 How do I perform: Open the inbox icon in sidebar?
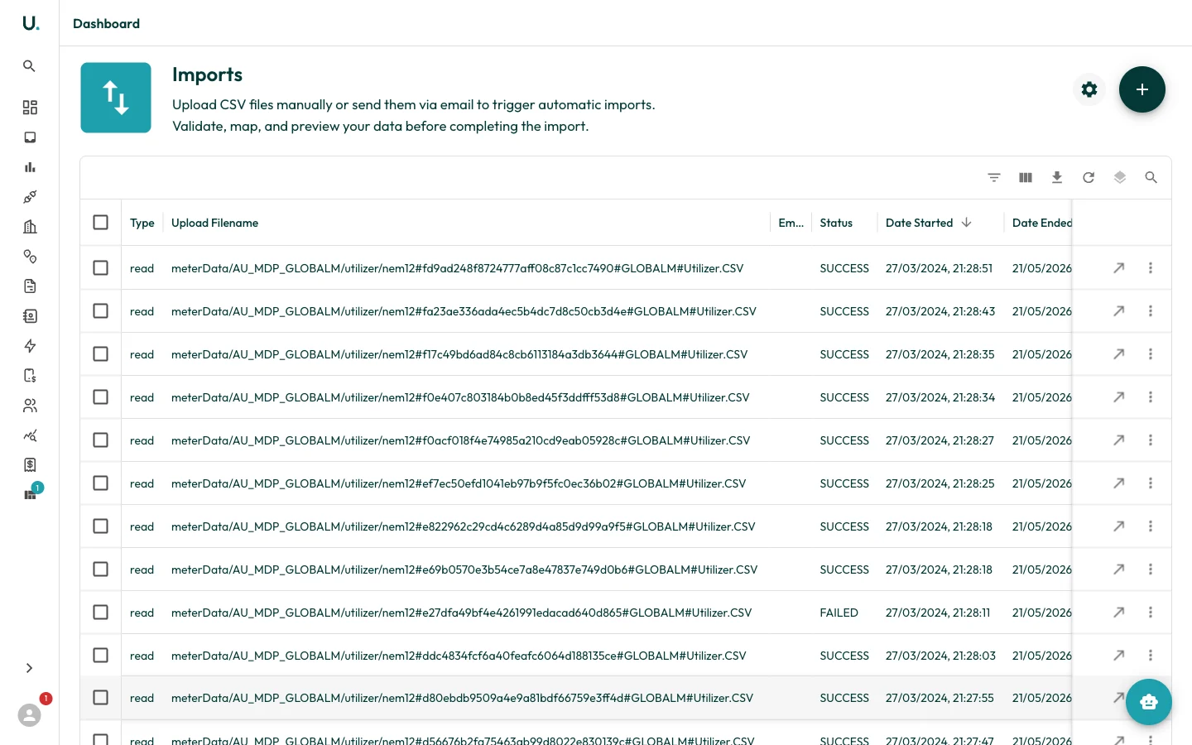[30, 137]
